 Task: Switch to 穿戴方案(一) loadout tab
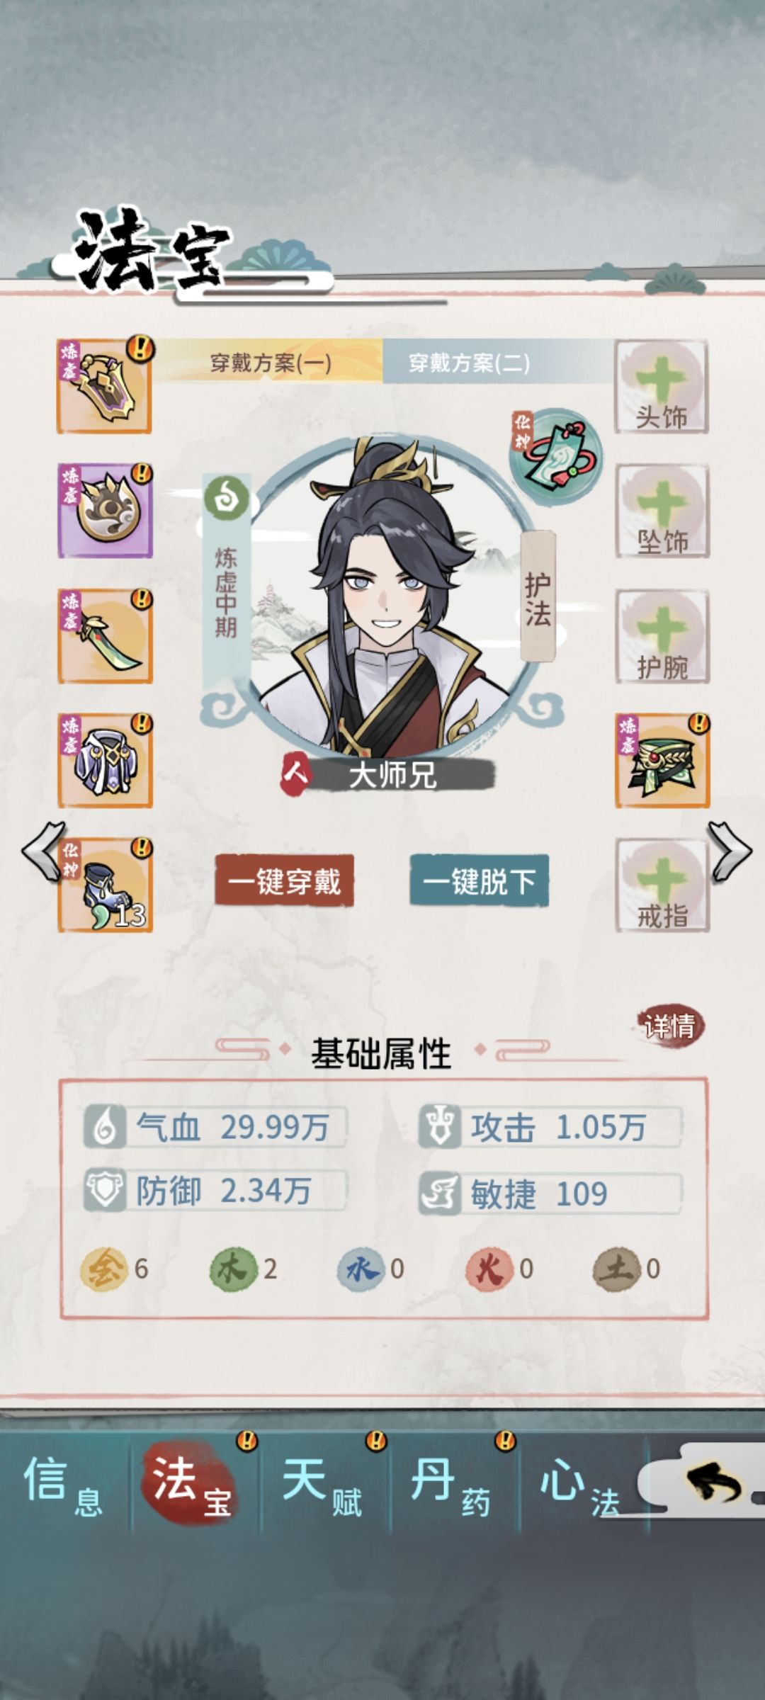pos(270,362)
